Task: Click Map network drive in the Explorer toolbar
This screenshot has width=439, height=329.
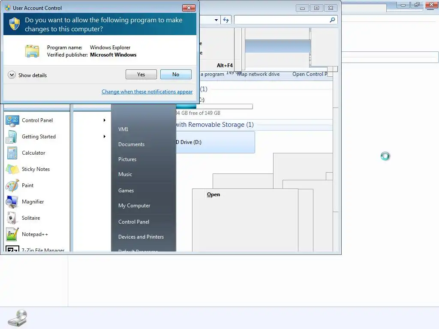Action: click(259, 74)
